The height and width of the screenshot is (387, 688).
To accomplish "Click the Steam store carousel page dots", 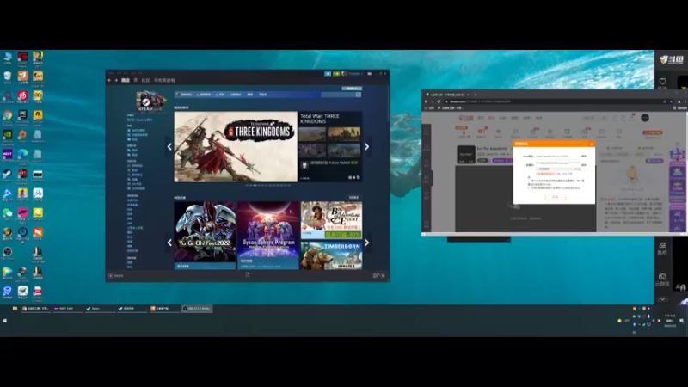I will tap(268, 185).
